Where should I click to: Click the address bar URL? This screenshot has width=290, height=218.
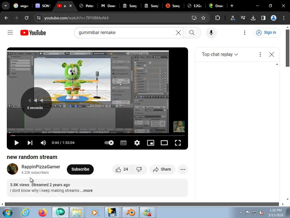tap(76, 18)
